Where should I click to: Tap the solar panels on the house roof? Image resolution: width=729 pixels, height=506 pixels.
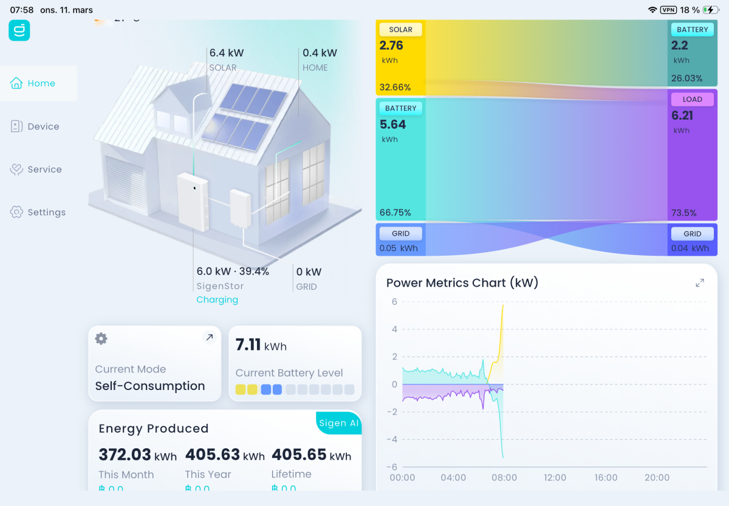pos(245,117)
